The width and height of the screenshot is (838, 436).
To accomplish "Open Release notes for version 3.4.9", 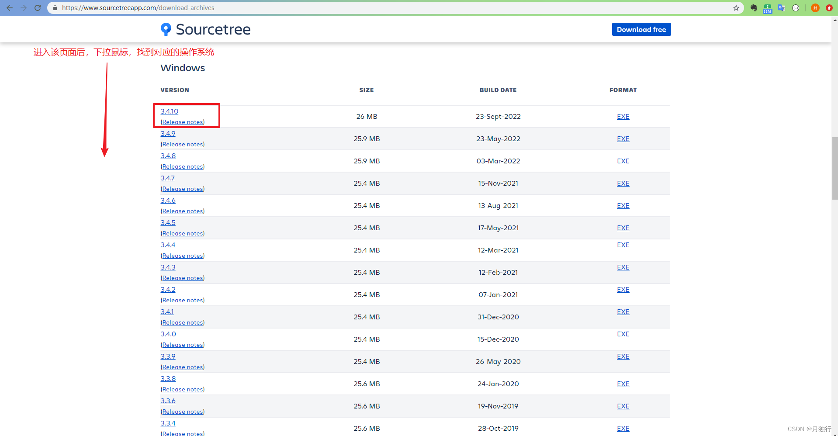I will 182,144.
